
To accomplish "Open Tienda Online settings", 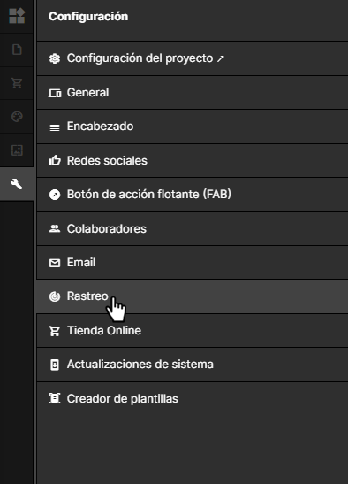I will [193, 331].
